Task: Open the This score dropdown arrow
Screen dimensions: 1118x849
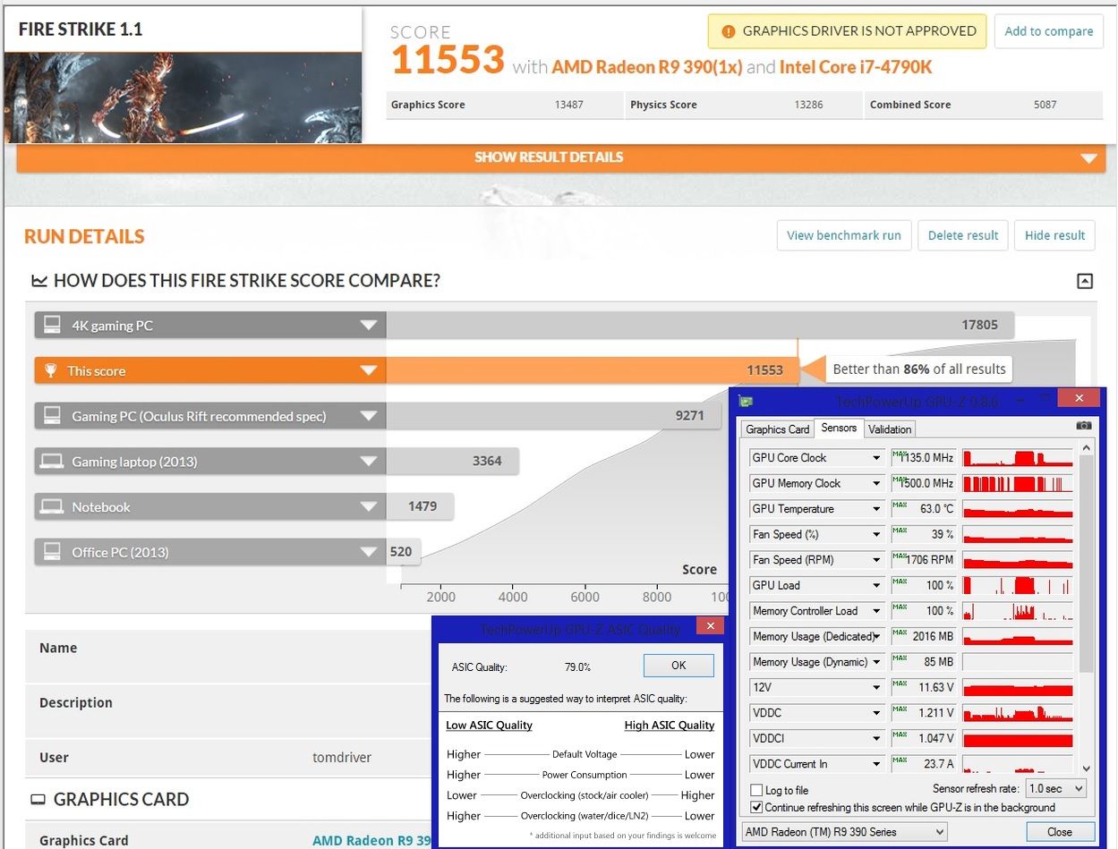Action: tap(368, 370)
